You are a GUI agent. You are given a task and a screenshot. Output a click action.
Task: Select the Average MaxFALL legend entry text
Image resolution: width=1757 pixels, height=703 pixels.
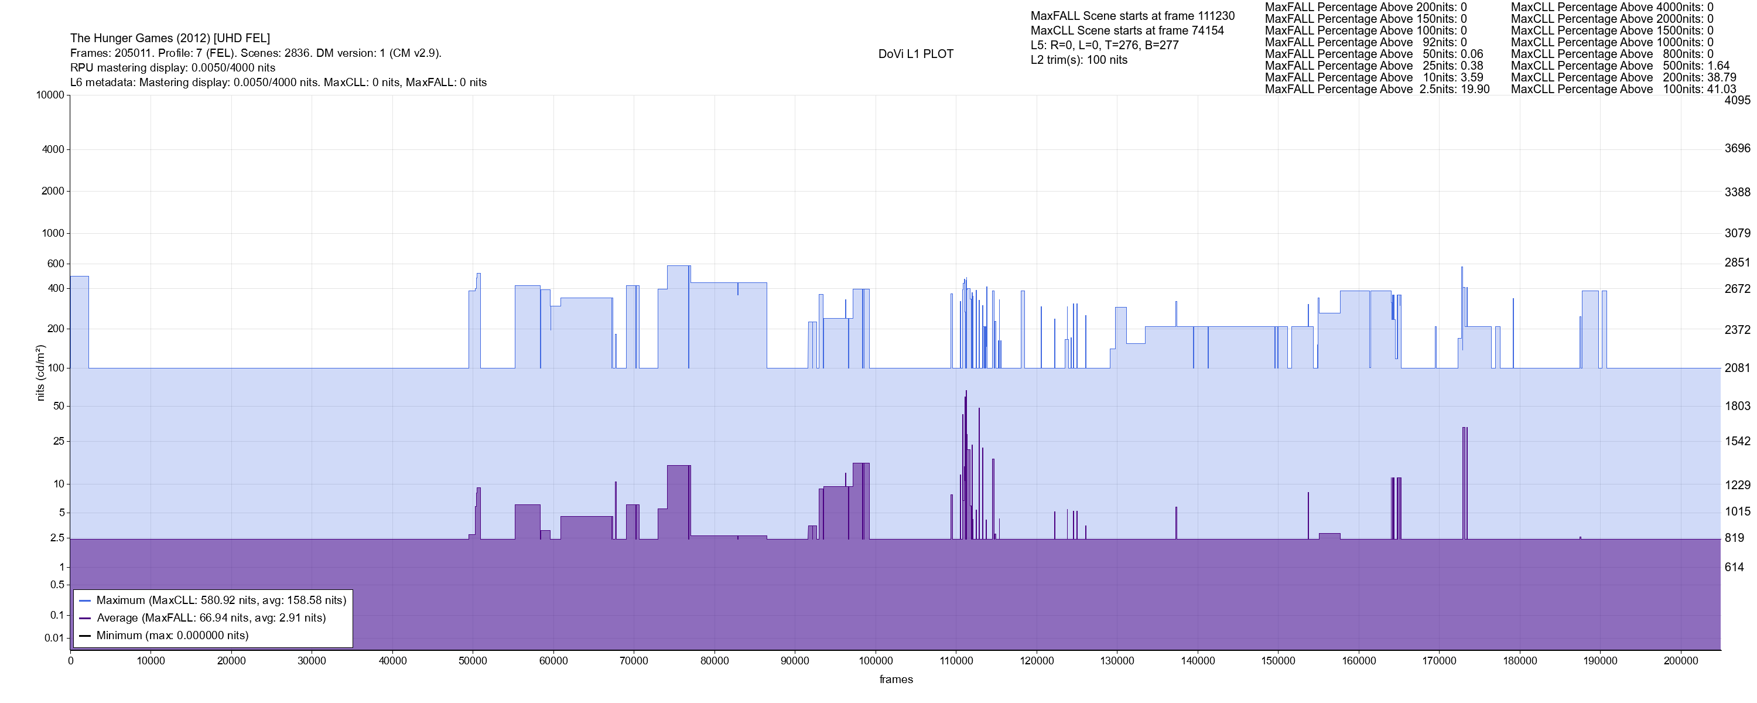[x=211, y=619]
